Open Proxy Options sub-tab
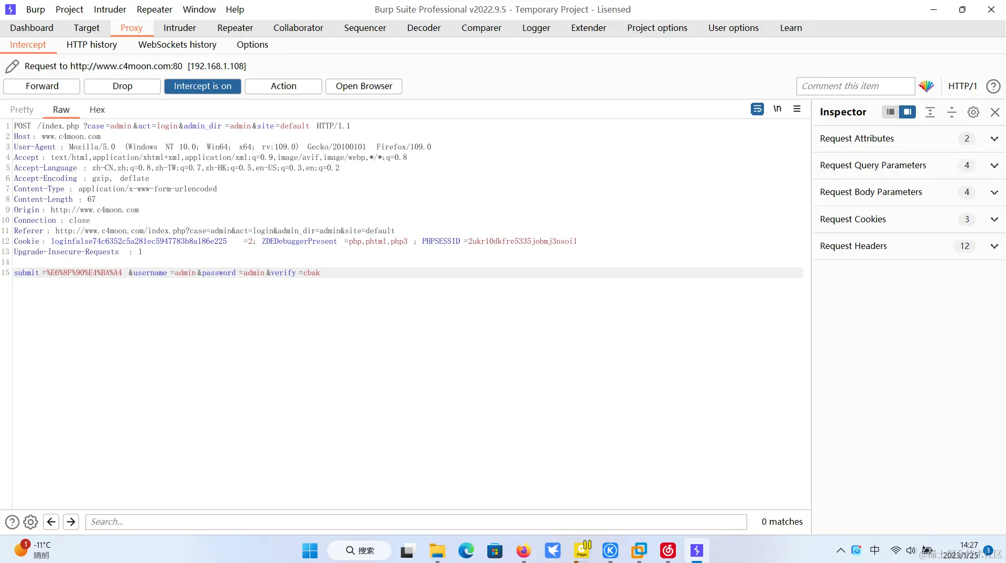 tap(252, 45)
